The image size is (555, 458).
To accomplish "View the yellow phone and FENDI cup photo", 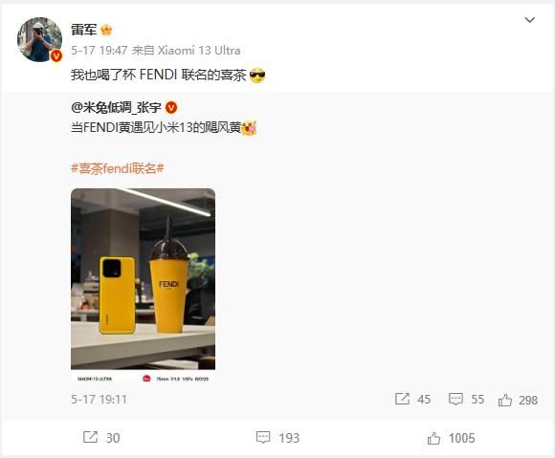I will coord(143,285).
